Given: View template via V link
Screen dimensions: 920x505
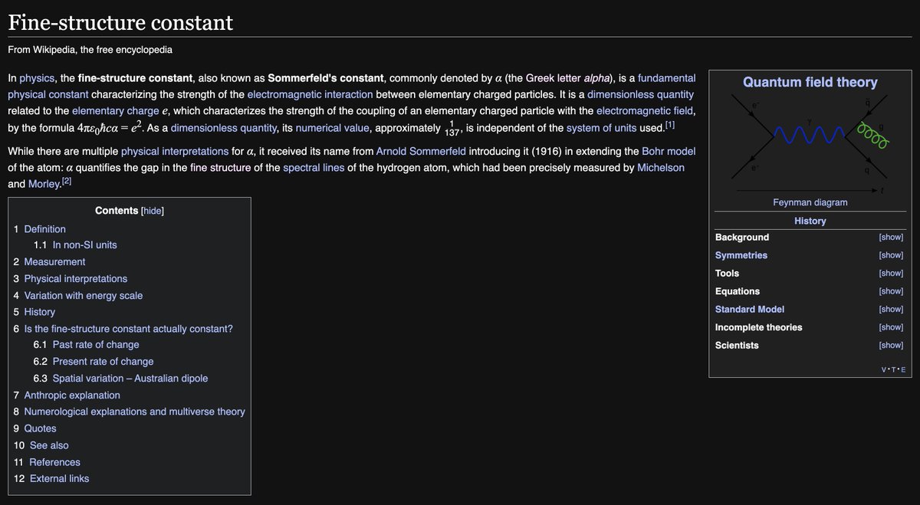Looking at the screenshot, I should coord(886,370).
